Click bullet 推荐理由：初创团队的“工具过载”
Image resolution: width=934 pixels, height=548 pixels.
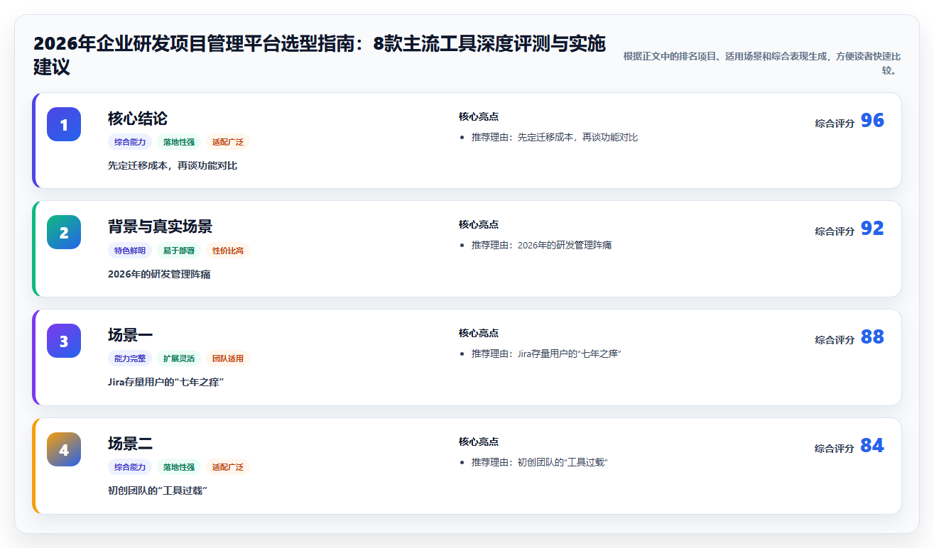tap(540, 462)
